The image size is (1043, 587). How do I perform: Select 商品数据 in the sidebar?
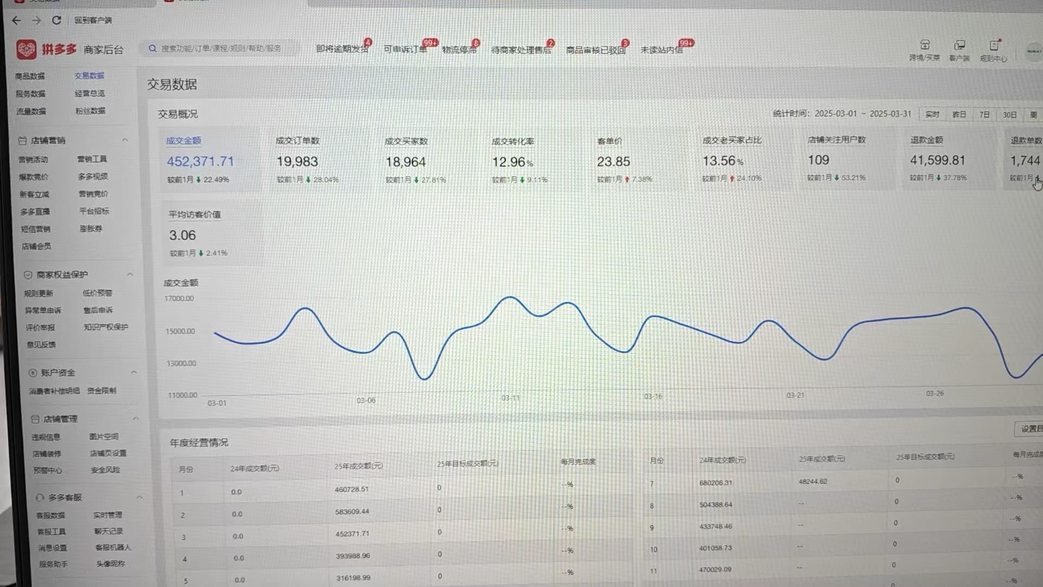pyautogui.click(x=30, y=76)
